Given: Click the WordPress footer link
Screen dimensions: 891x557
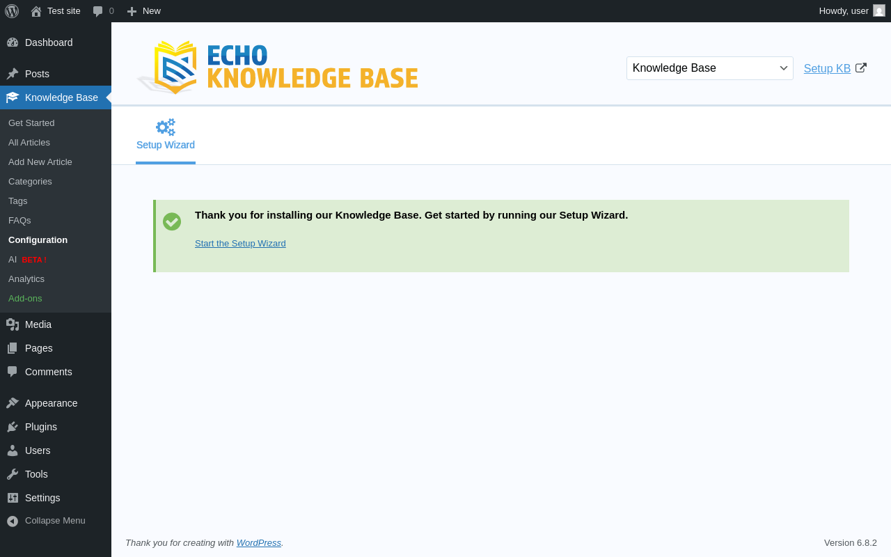Looking at the screenshot, I should click(x=259, y=543).
